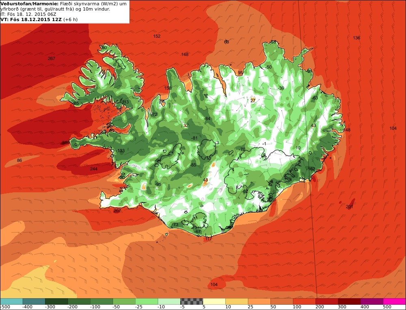Click the value "91" in southwest Iceland
This screenshot has height=310, width=406.
pos(159,185)
